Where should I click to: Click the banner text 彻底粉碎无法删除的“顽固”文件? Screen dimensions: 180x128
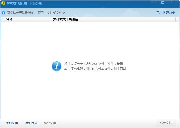click(x=36, y=13)
